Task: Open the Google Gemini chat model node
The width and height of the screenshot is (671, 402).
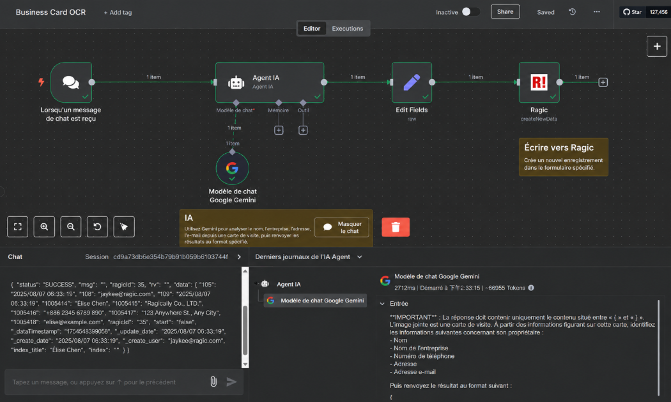Action: point(233,168)
